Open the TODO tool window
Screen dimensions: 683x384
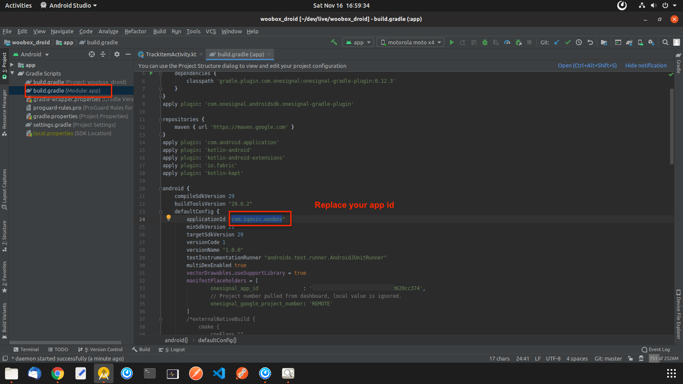[58, 349]
